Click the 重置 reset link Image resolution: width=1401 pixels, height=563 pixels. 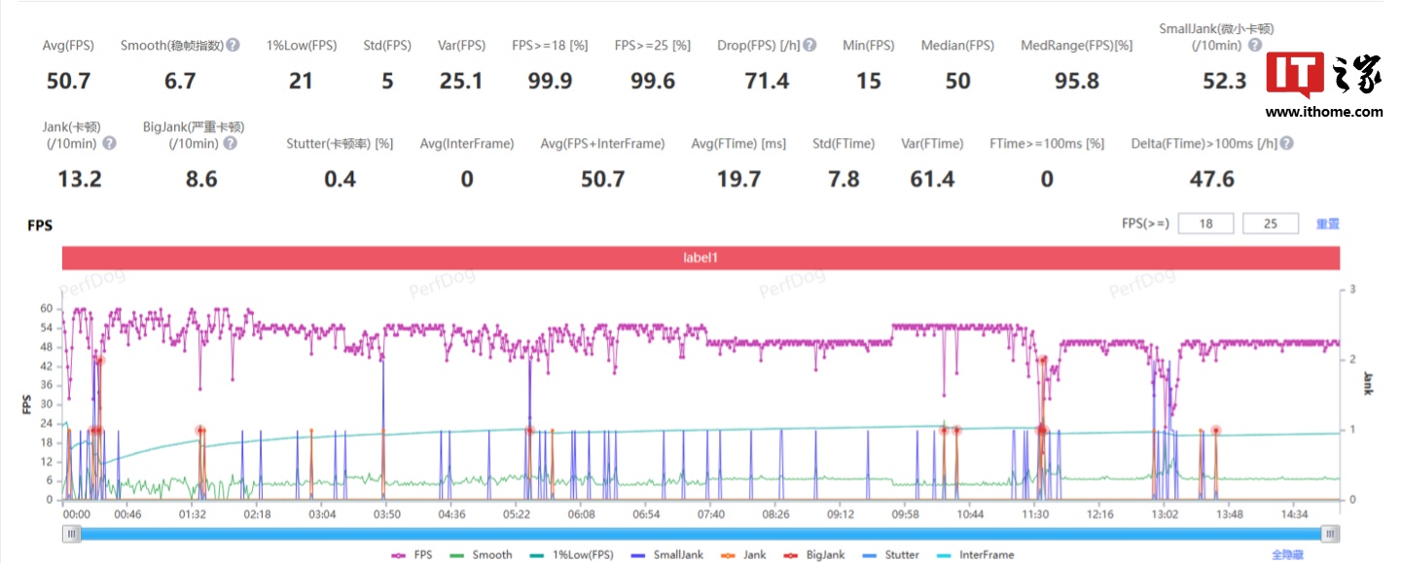[x=1328, y=224]
